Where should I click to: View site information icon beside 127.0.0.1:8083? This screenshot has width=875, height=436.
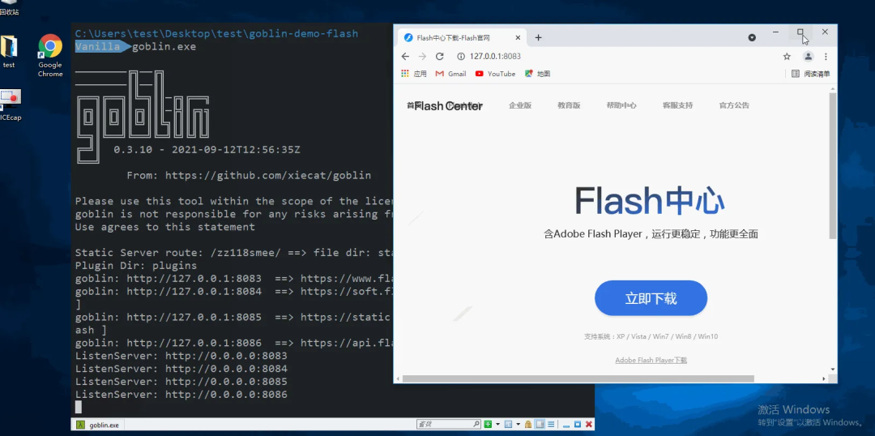point(461,57)
